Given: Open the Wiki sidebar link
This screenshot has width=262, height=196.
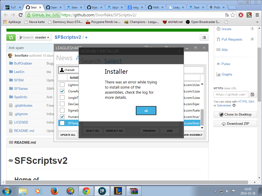Looking at the screenshot, I should click(225, 50).
